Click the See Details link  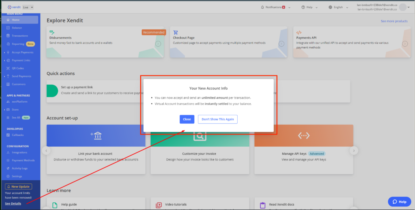pyautogui.click(x=13, y=204)
